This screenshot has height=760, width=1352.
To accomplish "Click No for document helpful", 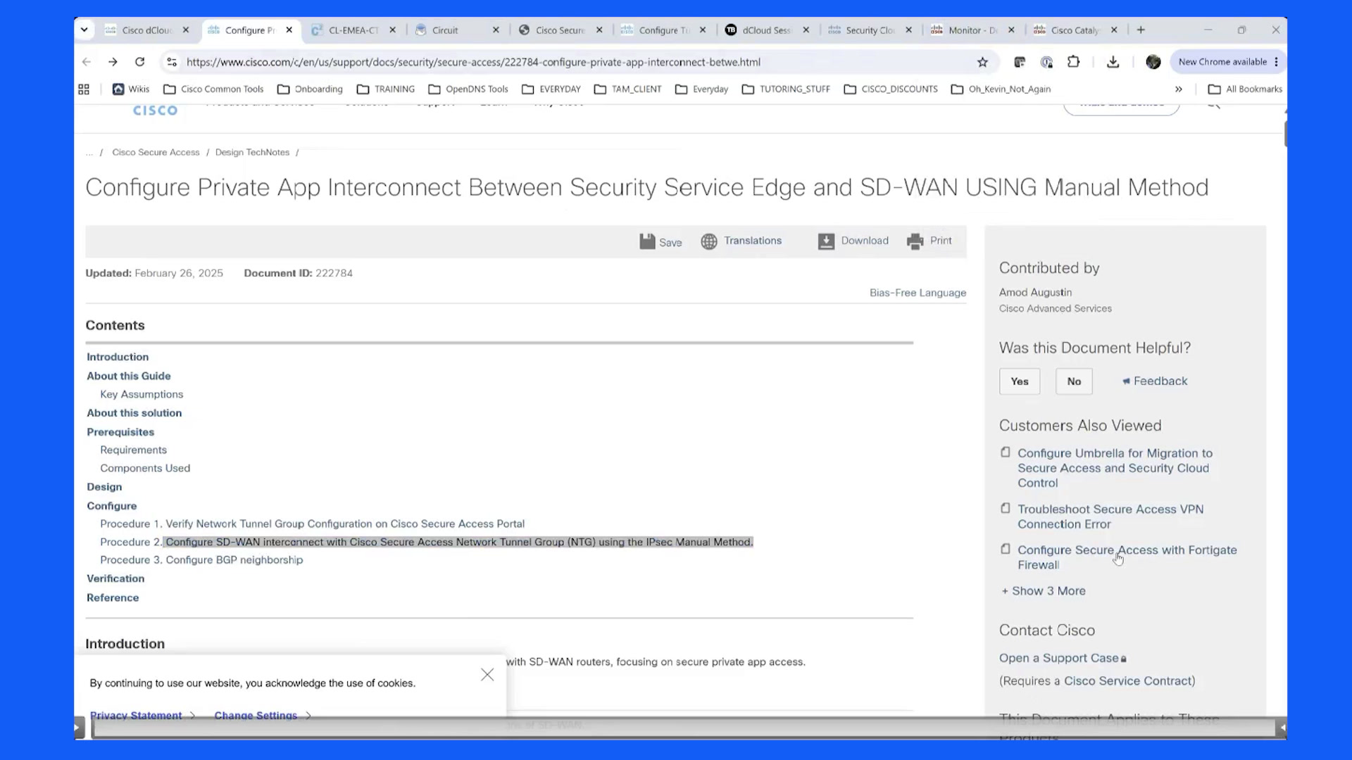I will coord(1074,381).
